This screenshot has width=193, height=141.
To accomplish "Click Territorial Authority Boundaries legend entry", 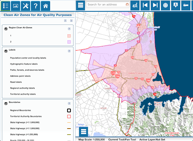I will click(x=26, y=116).
